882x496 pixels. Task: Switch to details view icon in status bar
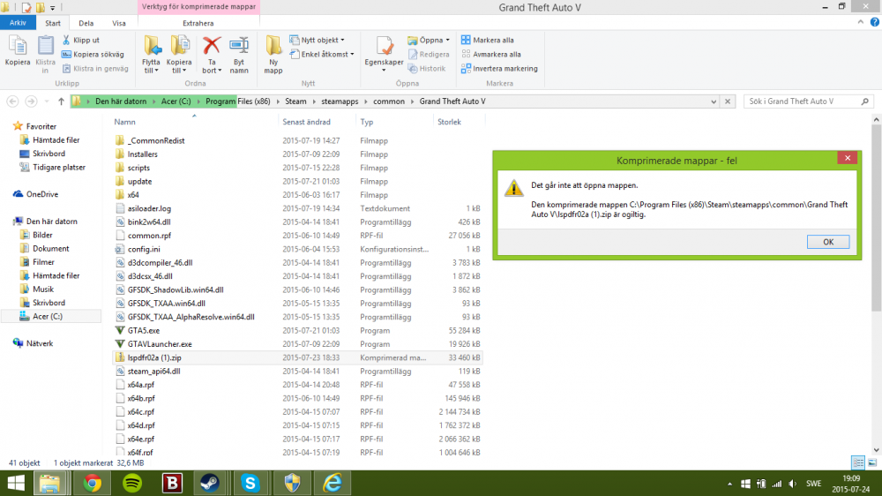858,462
